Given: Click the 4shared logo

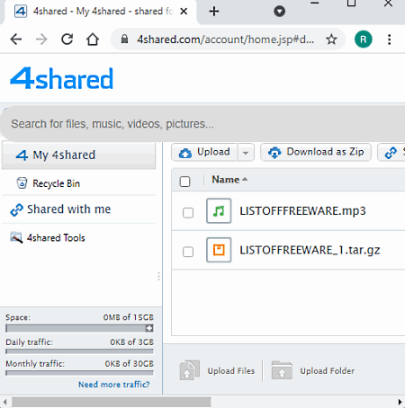Looking at the screenshot, I should (61, 78).
